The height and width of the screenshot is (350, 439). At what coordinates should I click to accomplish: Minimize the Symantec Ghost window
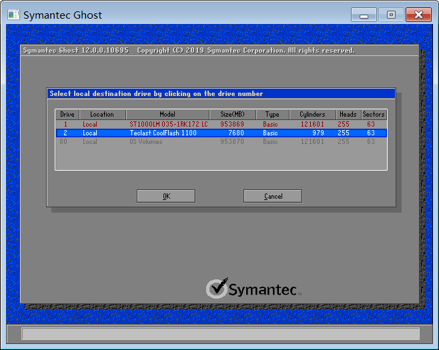(364, 15)
